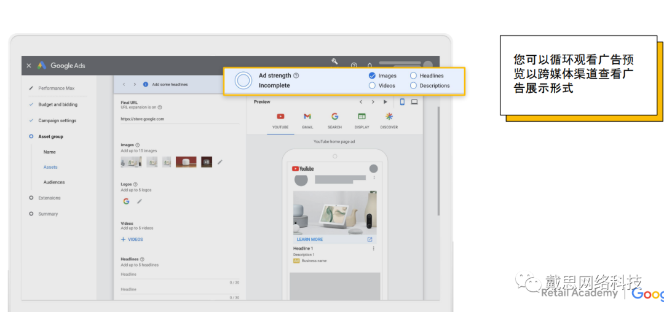This screenshot has height=312, width=664.
Task: Click the Google Ads logo
Action: coord(42,66)
